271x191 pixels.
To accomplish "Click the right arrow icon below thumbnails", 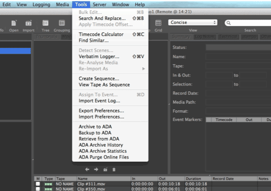I will coord(96,170).
